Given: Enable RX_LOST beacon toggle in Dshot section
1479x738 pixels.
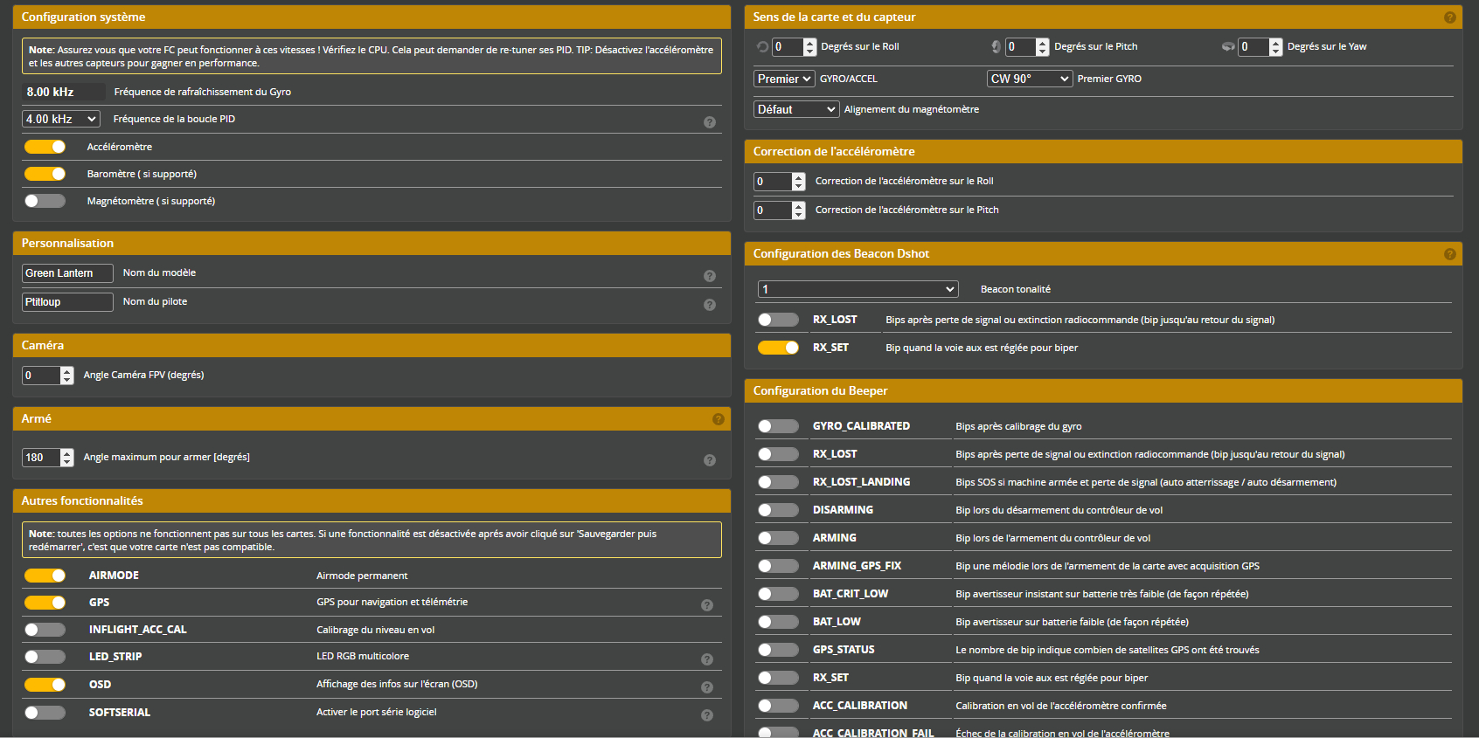Looking at the screenshot, I should [778, 320].
